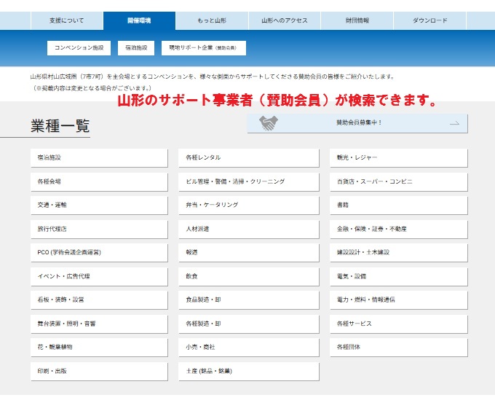Open the 各種レンタル category
Image resolution: width=495 pixels, height=403 pixels.
[x=248, y=157]
